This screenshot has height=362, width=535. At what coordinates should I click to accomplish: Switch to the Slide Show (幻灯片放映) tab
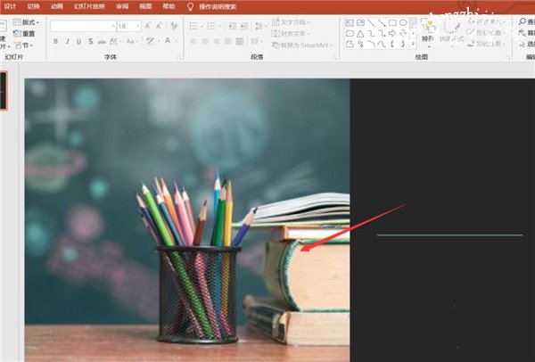point(89,6)
